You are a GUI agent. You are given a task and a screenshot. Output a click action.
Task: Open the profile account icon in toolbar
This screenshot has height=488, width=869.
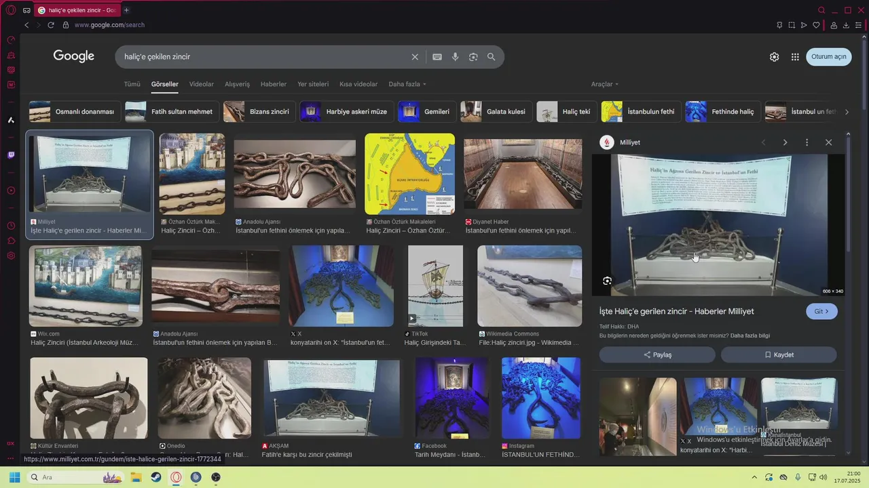tap(834, 25)
